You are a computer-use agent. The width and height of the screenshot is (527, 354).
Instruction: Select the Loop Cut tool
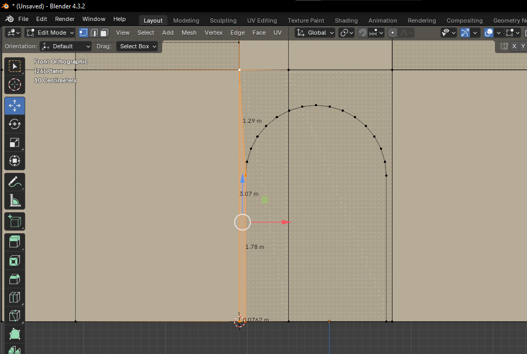[x=15, y=297]
